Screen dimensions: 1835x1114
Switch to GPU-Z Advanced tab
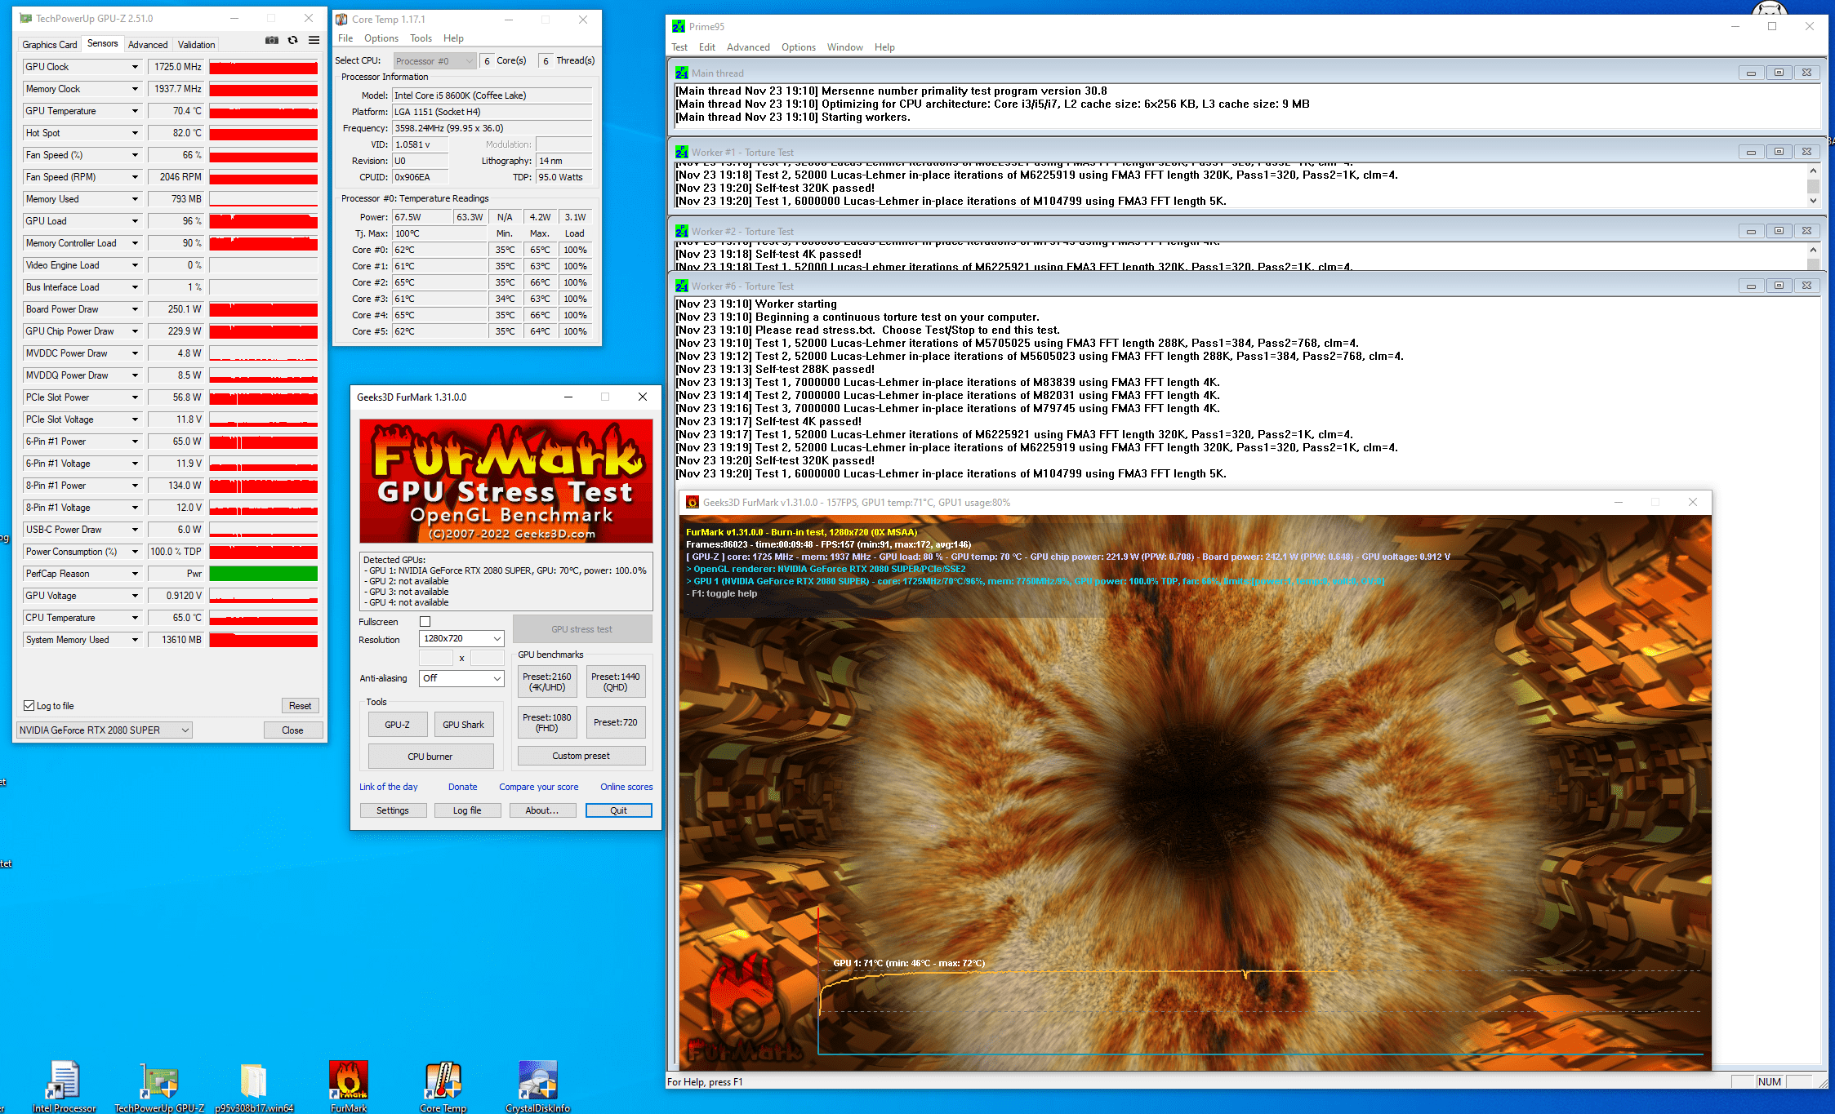tap(148, 45)
